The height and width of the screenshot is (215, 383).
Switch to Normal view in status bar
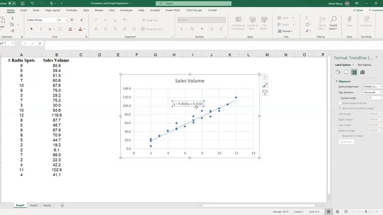click(x=329, y=211)
